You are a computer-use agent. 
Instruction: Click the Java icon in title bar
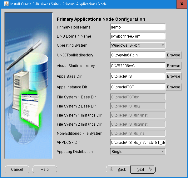[x=5, y=4]
